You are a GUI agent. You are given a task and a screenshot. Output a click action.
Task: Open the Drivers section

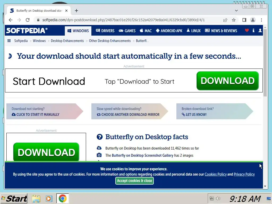tap(105, 31)
